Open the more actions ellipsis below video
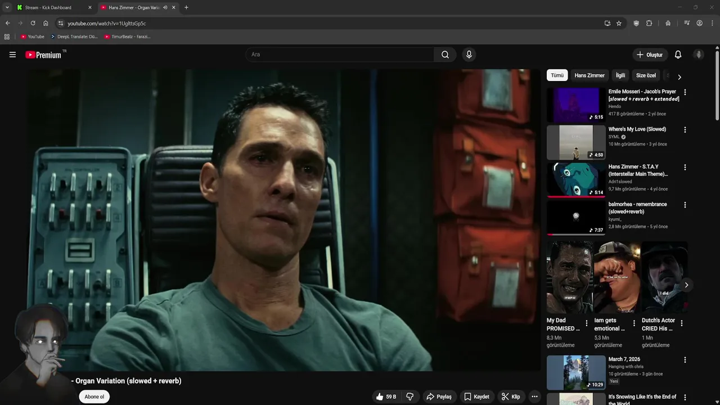 pyautogui.click(x=534, y=397)
